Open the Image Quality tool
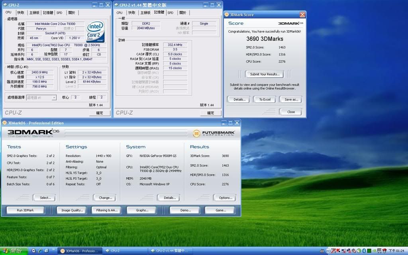Image resolution: width=408 pixels, height=255 pixels. (72, 210)
